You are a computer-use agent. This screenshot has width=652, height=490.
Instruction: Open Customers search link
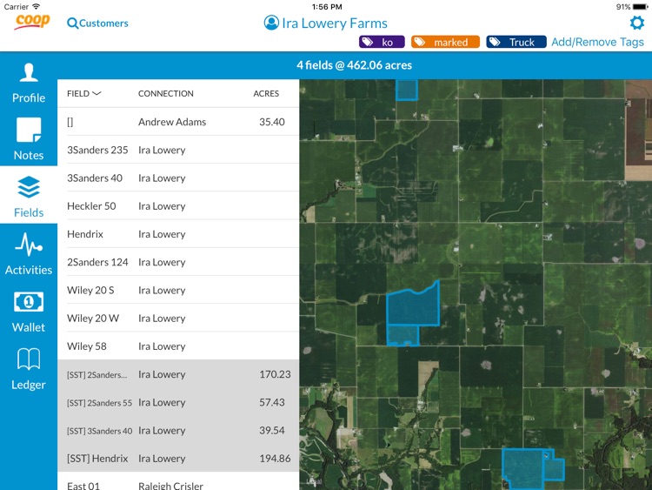click(103, 23)
